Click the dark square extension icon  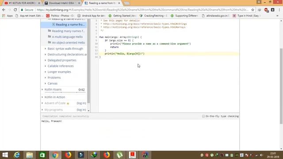tap(272, 10)
